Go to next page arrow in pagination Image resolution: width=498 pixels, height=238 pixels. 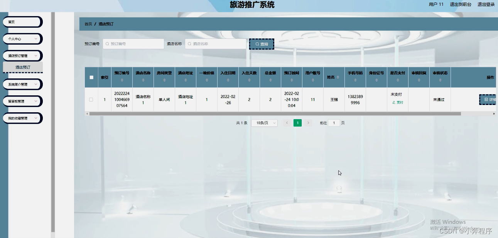[x=308, y=123]
